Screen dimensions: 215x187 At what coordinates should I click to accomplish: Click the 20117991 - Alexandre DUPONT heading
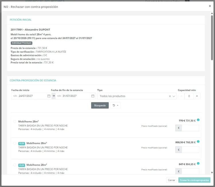click(30, 30)
